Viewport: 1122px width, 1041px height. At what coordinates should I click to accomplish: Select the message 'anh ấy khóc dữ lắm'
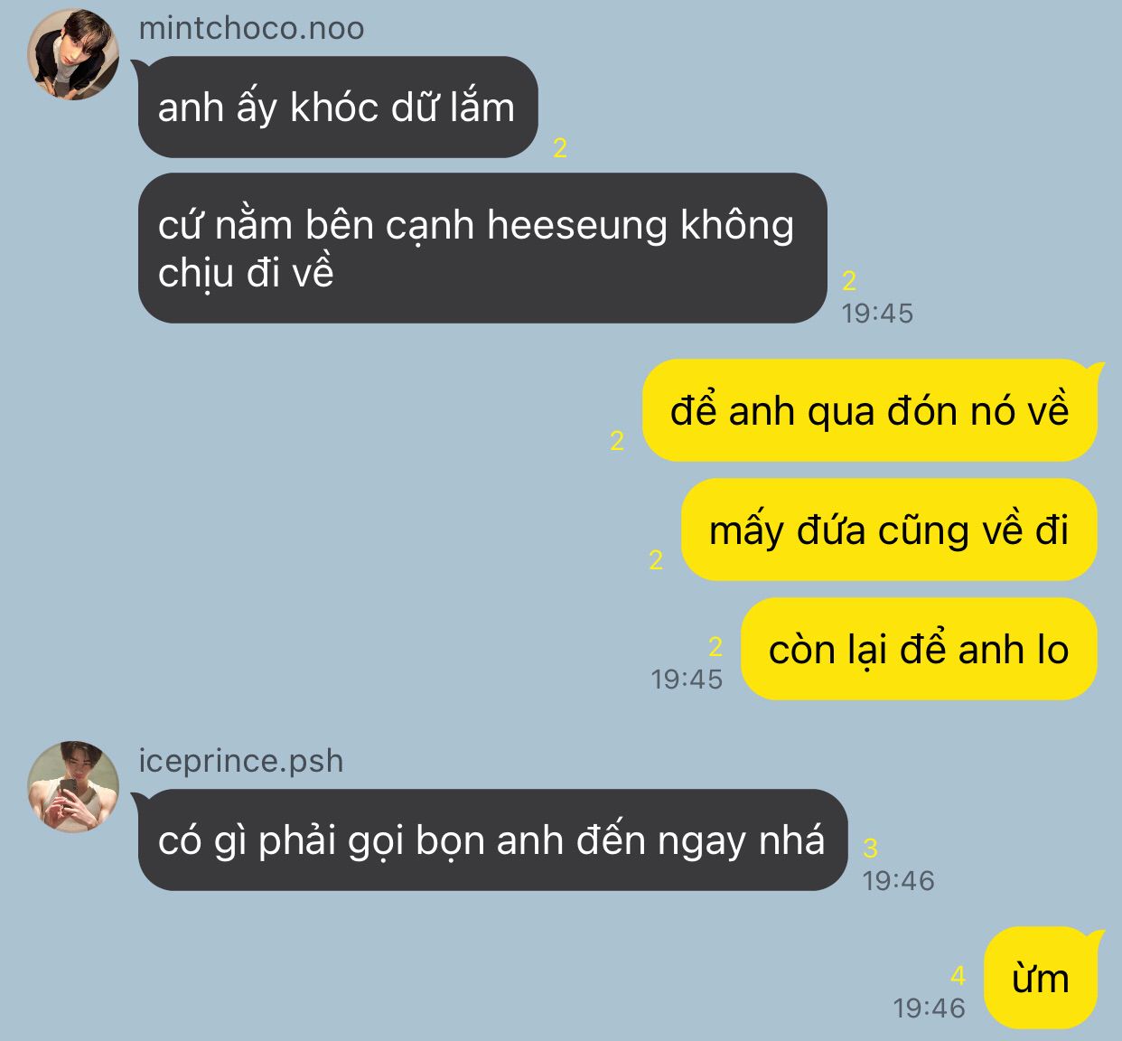coord(336,108)
